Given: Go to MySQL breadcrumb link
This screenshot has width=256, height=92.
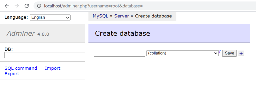Looking at the screenshot, I should (100, 16).
